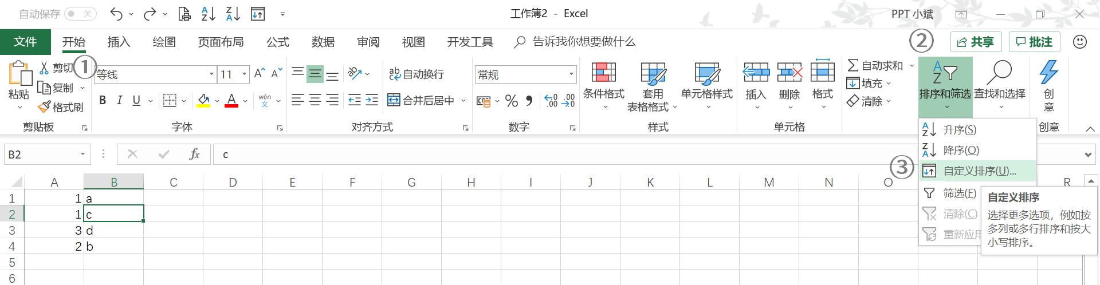This screenshot has width=1100, height=285.
Task: Click the borders grid icon
Action: click(170, 101)
